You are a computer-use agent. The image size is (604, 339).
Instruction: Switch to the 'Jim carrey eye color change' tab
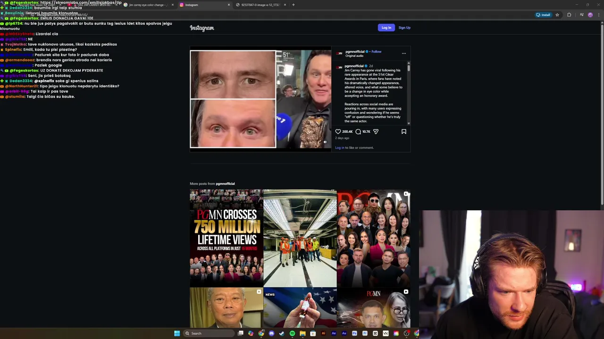coord(149,5)
